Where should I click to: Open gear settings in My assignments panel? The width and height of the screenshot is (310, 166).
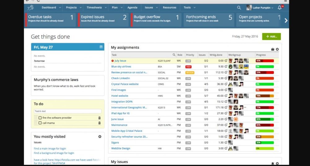click(277, 49)
